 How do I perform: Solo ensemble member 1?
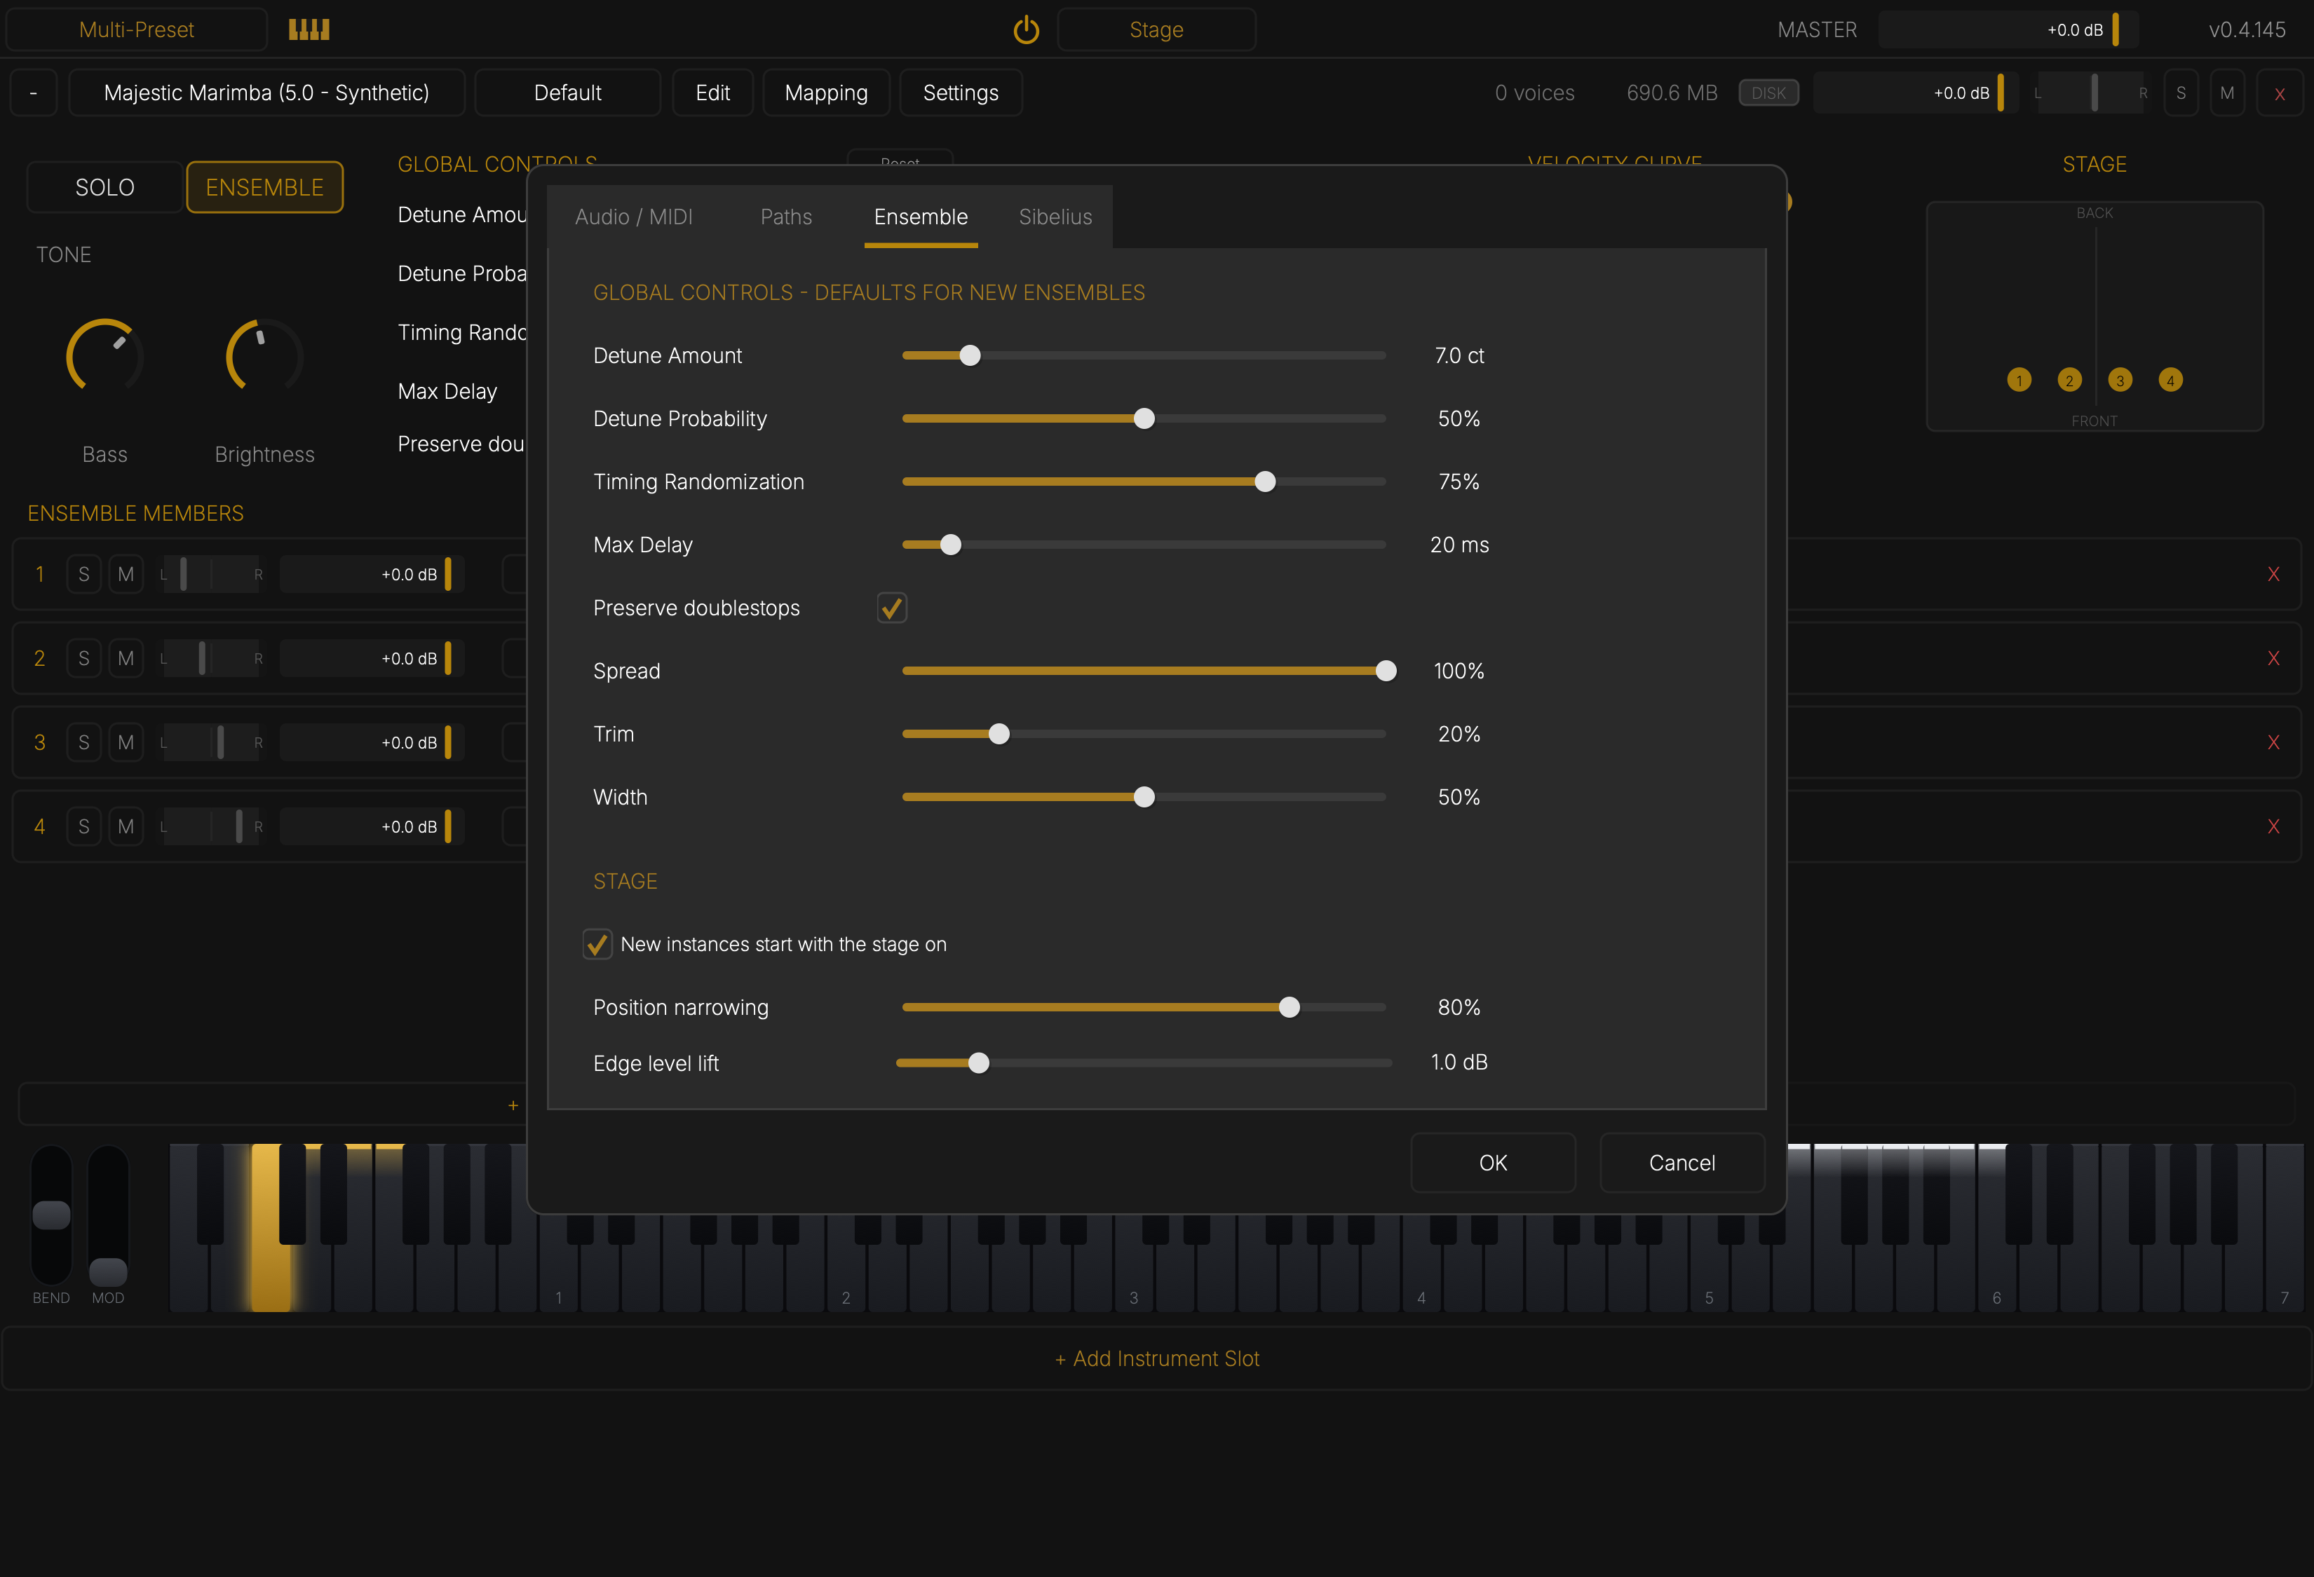click(x=83, y=574)
